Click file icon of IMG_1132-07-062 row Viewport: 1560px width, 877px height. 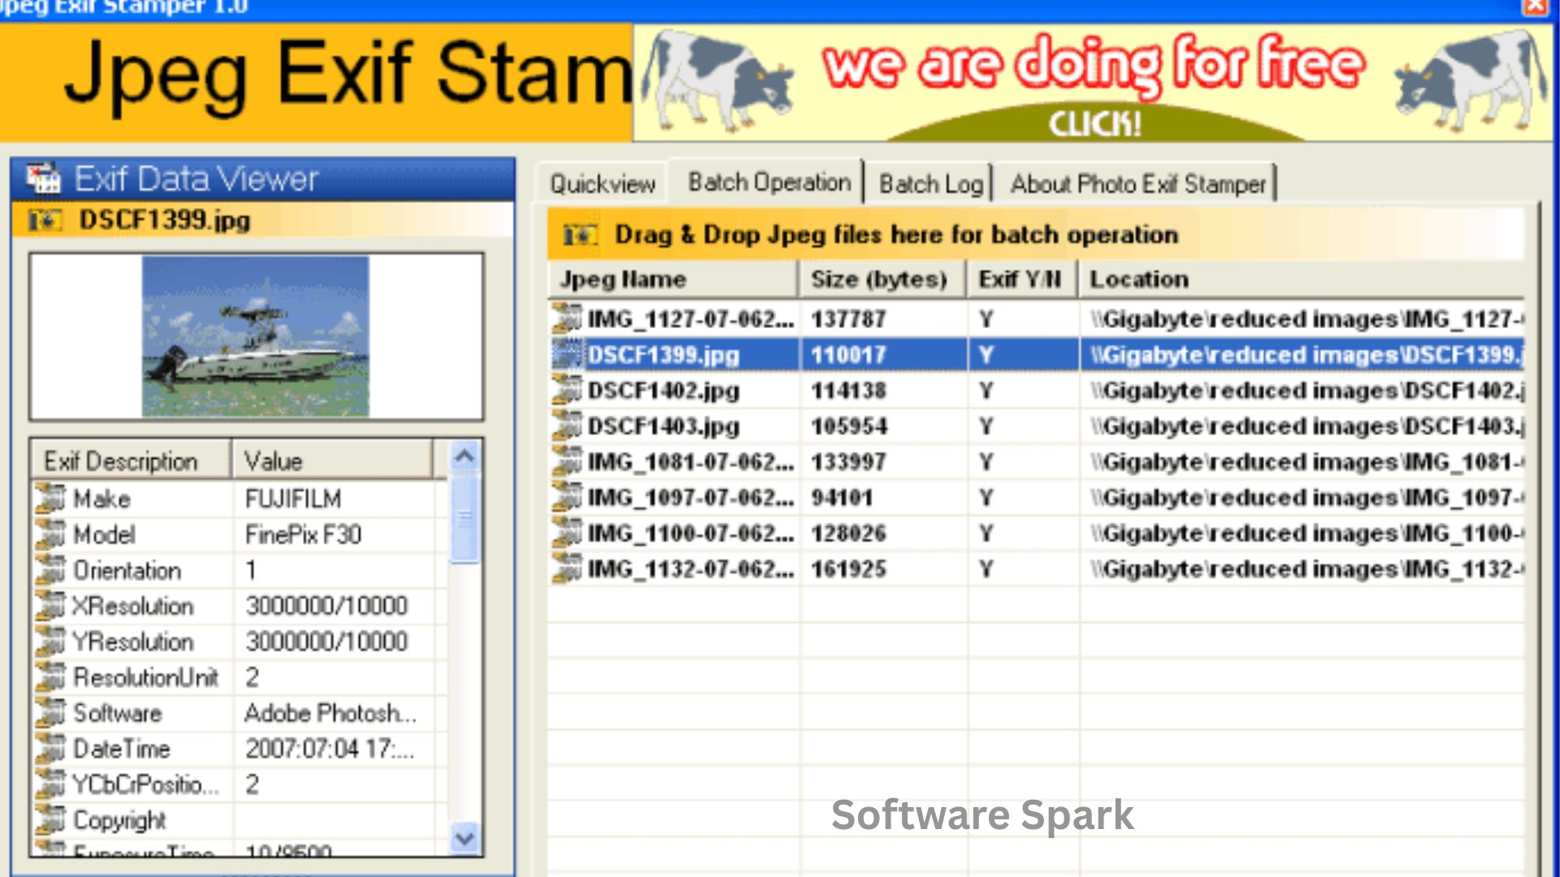(567, 568)
